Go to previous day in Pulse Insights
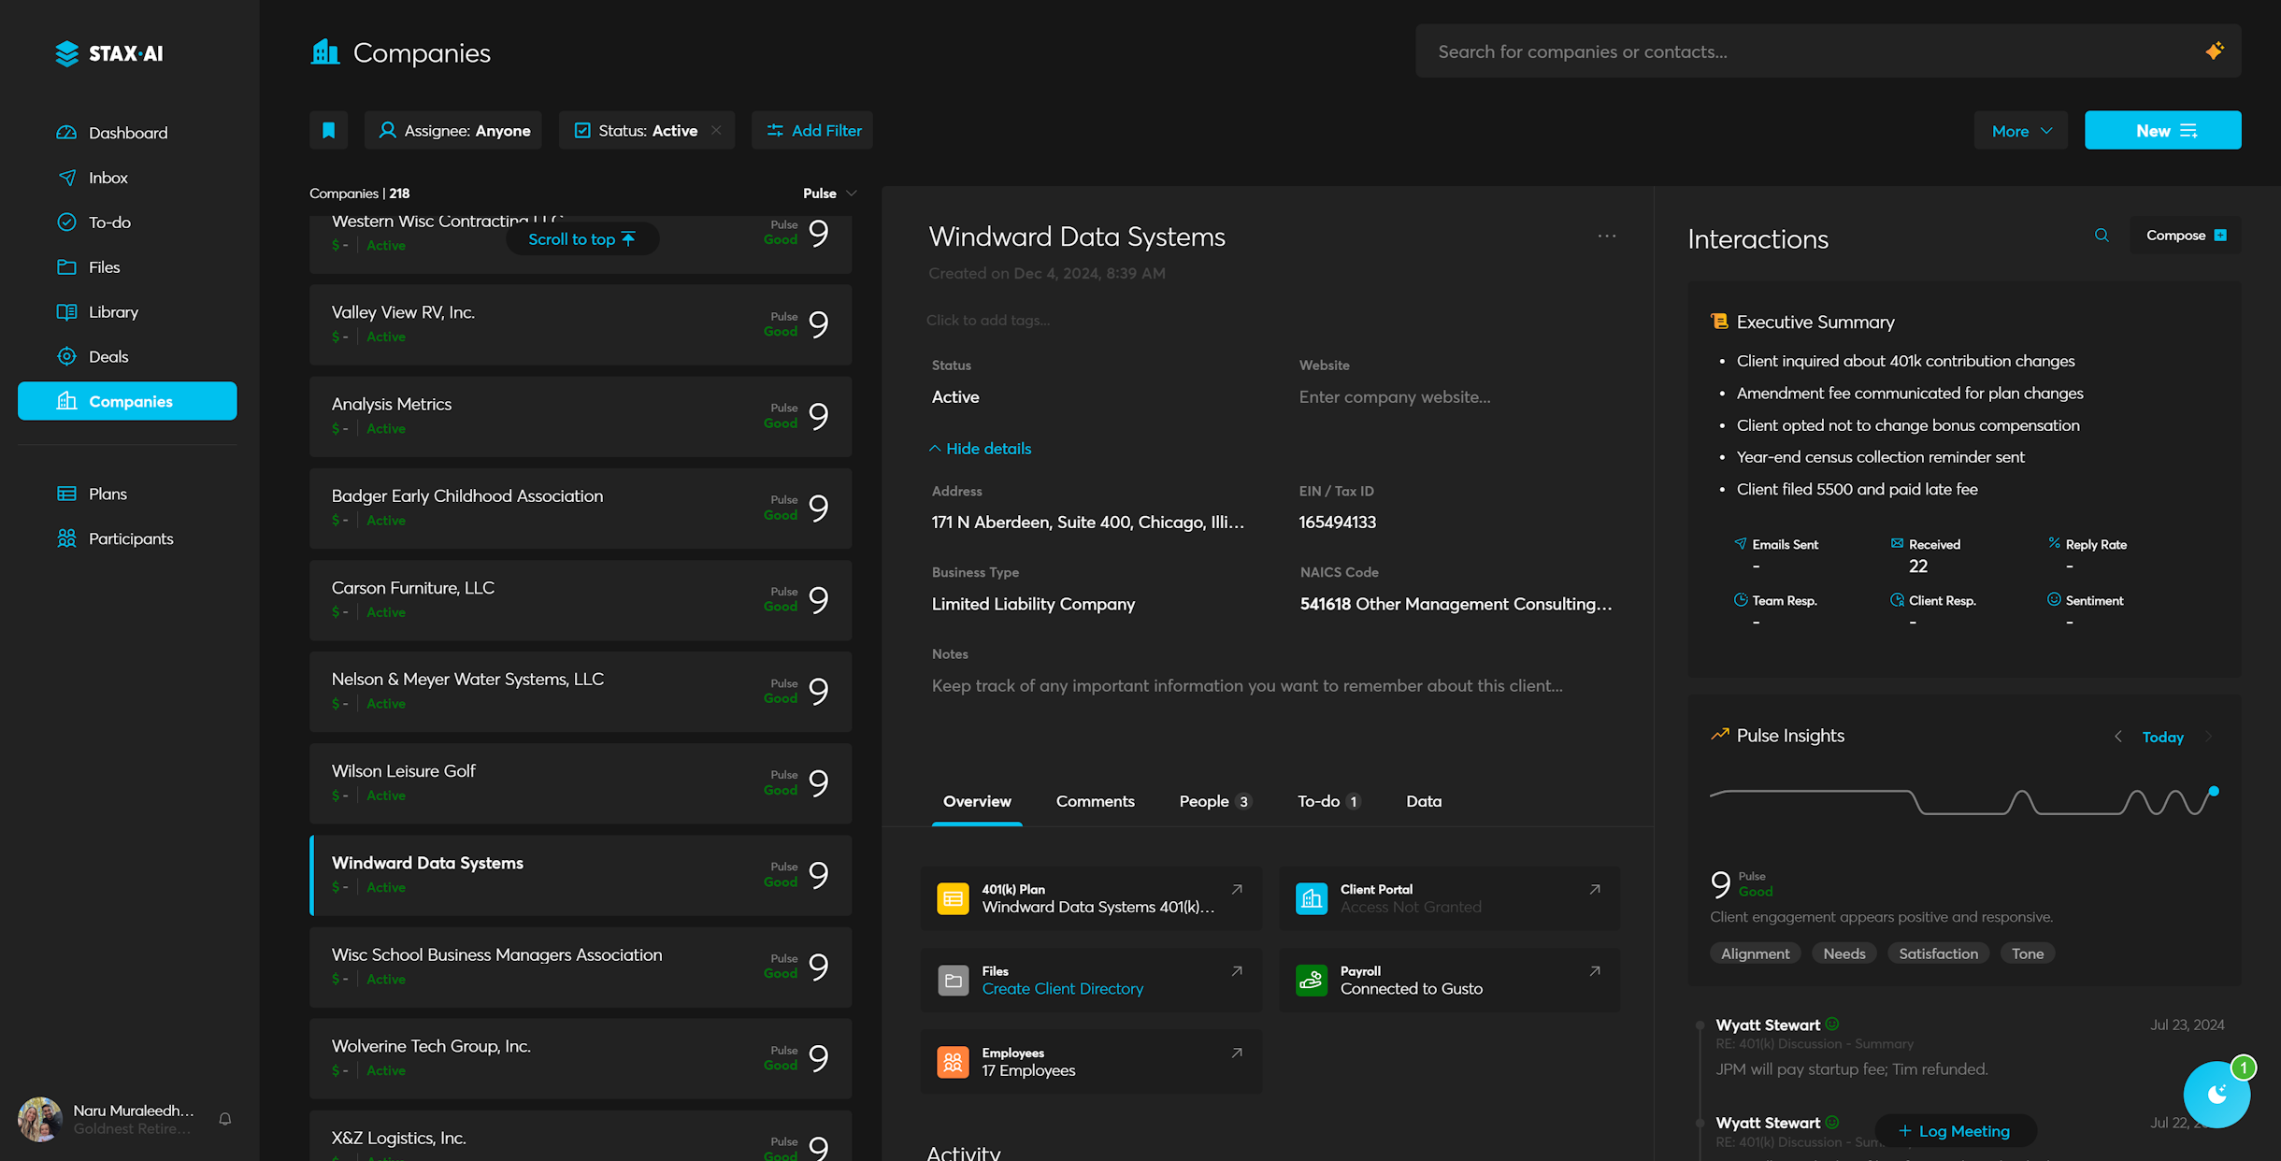Image resolution: width=2281 pixels, height=1161 pixels. (2117, 737)
